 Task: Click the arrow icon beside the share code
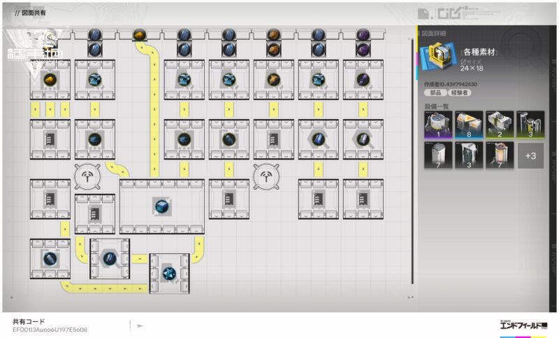tap(140, 325)
